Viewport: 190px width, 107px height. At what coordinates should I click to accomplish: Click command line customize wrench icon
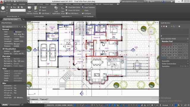point(28,102)
